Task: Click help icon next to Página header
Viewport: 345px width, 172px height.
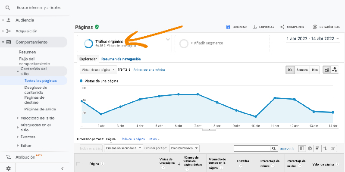Action: click(102, 164)
